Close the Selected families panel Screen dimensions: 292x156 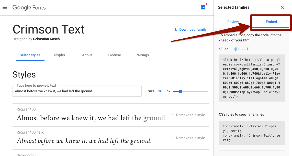click(283, 8)
